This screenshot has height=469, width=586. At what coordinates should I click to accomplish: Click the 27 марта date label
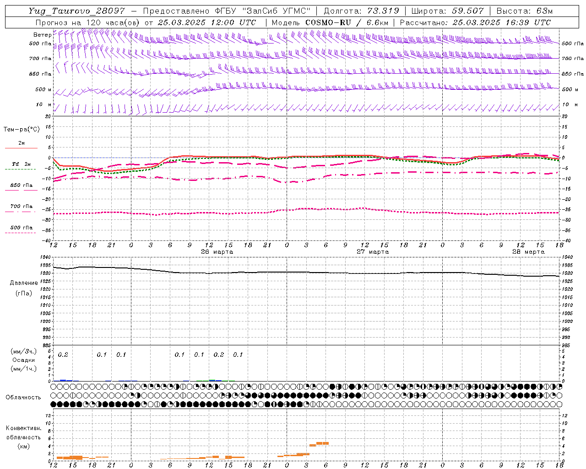(x=373, y=252)
